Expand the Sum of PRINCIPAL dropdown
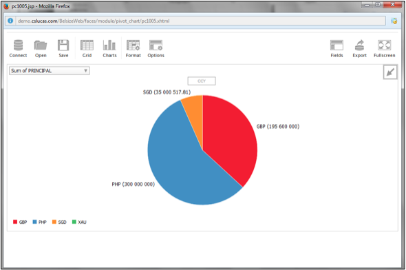The width and height of the screenshot is (406, 270). tap(50, 71)
